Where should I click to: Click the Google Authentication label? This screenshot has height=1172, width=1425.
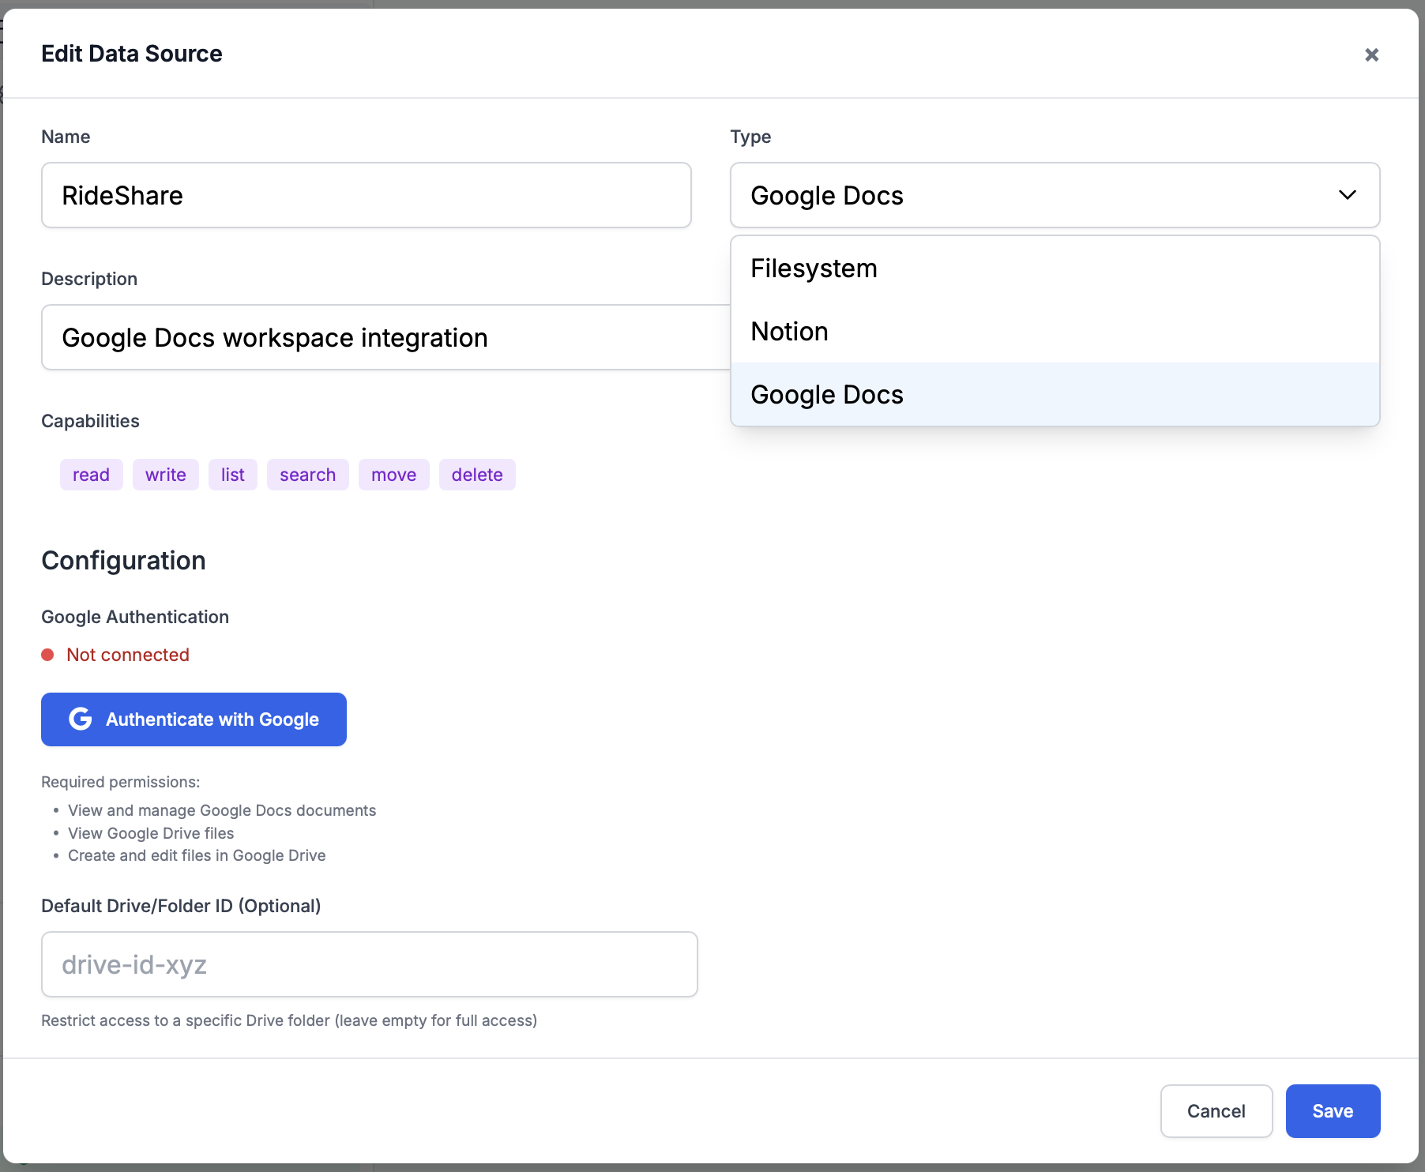pos(135,617)
